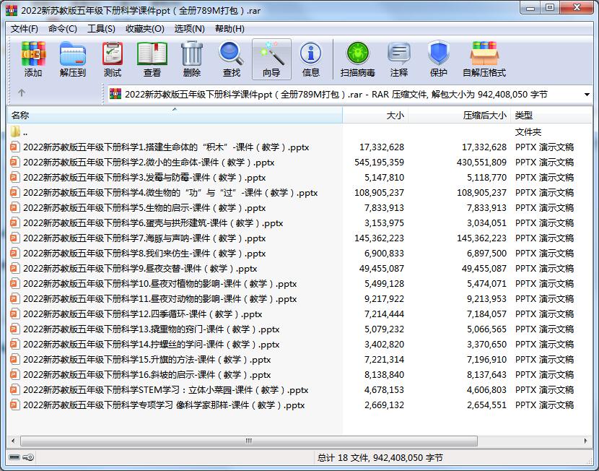Select file 12.四季循环-课件
The image size is (599, 471).
pos(142,314)
